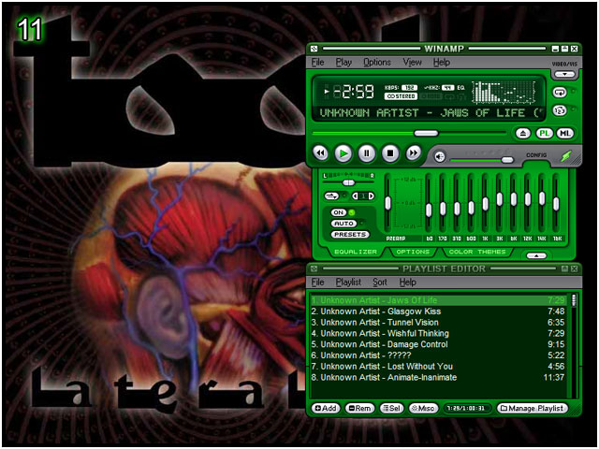Select track 7 Lost Without You
Image resolution: width=599 pixels, height=449 pixels.
(x=438, y=367)
